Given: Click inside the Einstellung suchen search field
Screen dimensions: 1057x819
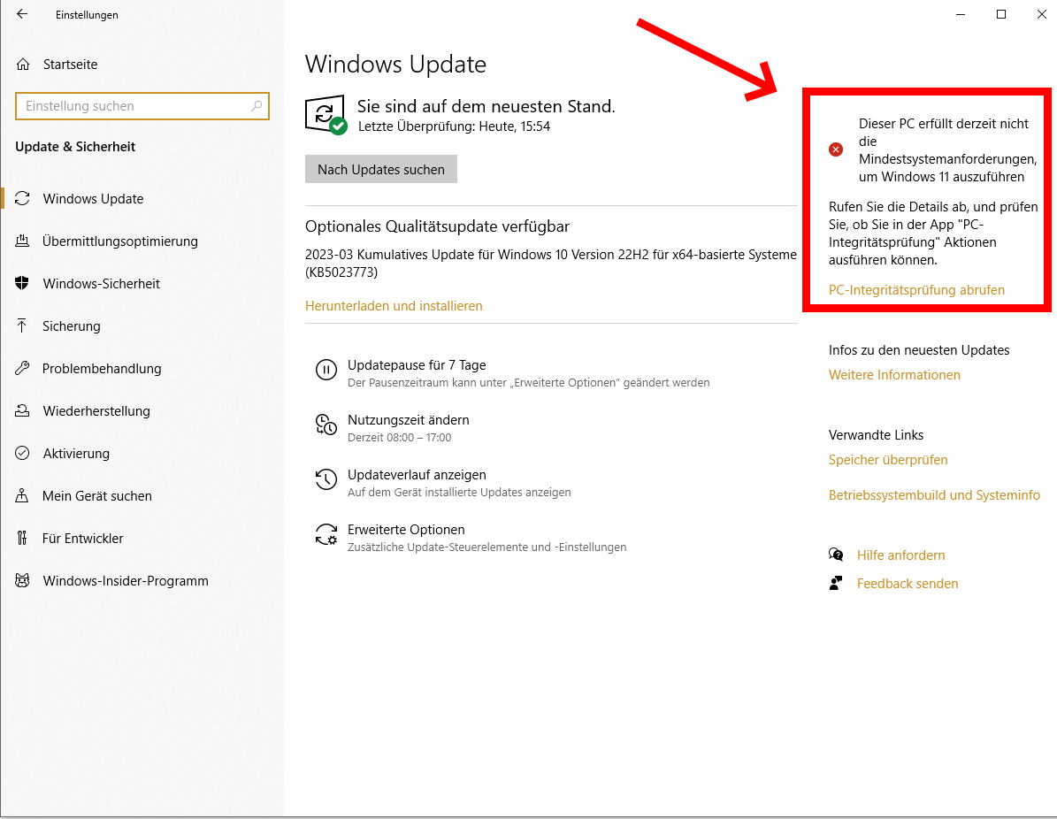Looking at the screenshot, I should coord(142,106).
